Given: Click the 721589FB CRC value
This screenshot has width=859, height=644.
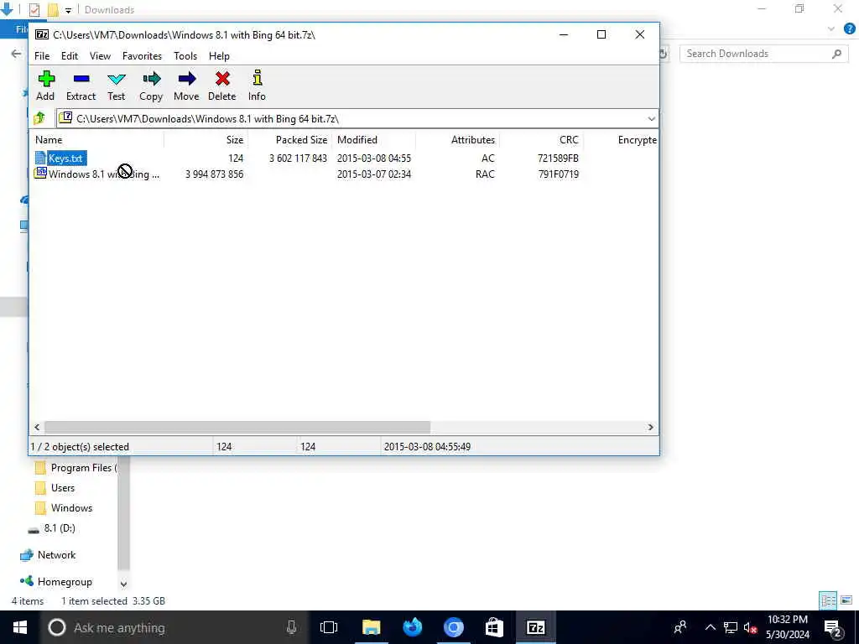Looking at the screenshot, I should coord(558,158).
